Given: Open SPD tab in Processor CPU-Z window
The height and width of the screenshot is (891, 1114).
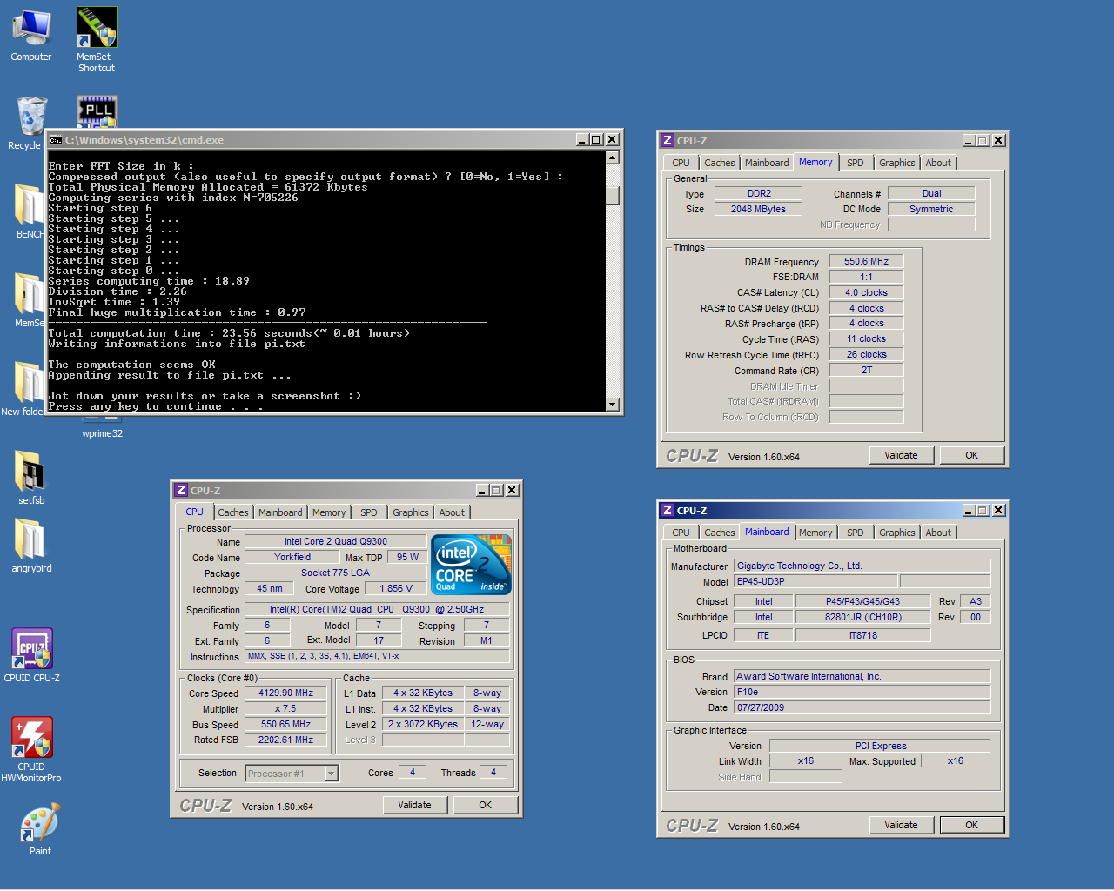Looking at the screenshot, I should pyautogui.click(x=369, y=512).
